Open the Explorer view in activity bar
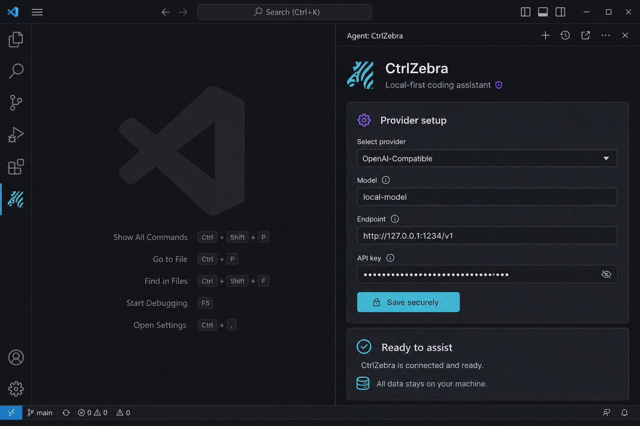Viewport: 640px width, 426px height. coord(16,40)
